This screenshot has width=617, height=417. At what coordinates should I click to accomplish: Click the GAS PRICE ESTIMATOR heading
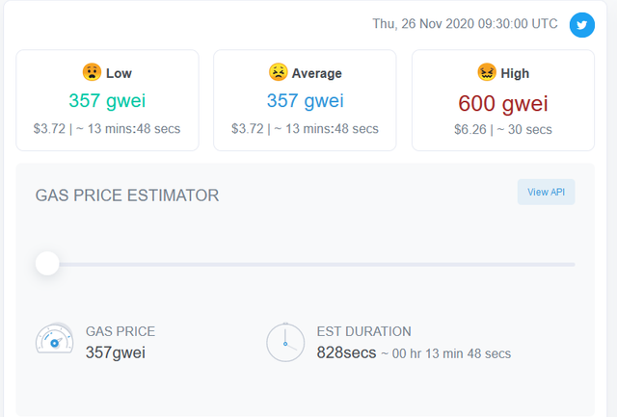click(127, 195)
